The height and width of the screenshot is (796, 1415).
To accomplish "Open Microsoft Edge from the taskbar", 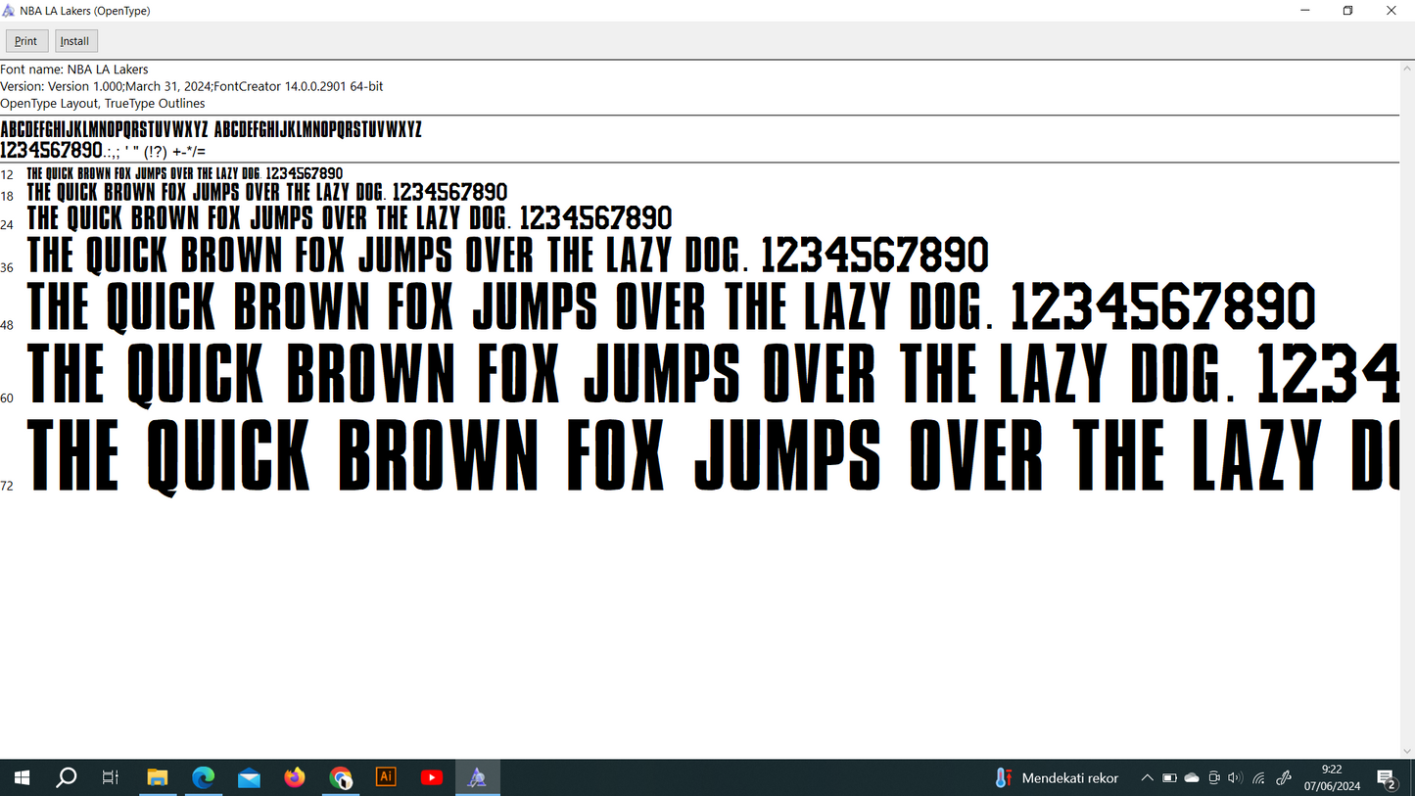I will (204, 777).
